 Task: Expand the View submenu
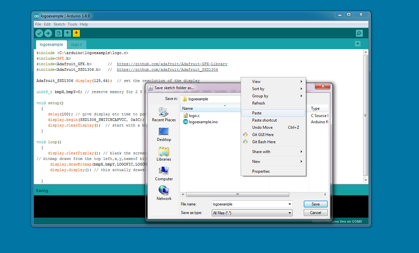click(274, 82)
